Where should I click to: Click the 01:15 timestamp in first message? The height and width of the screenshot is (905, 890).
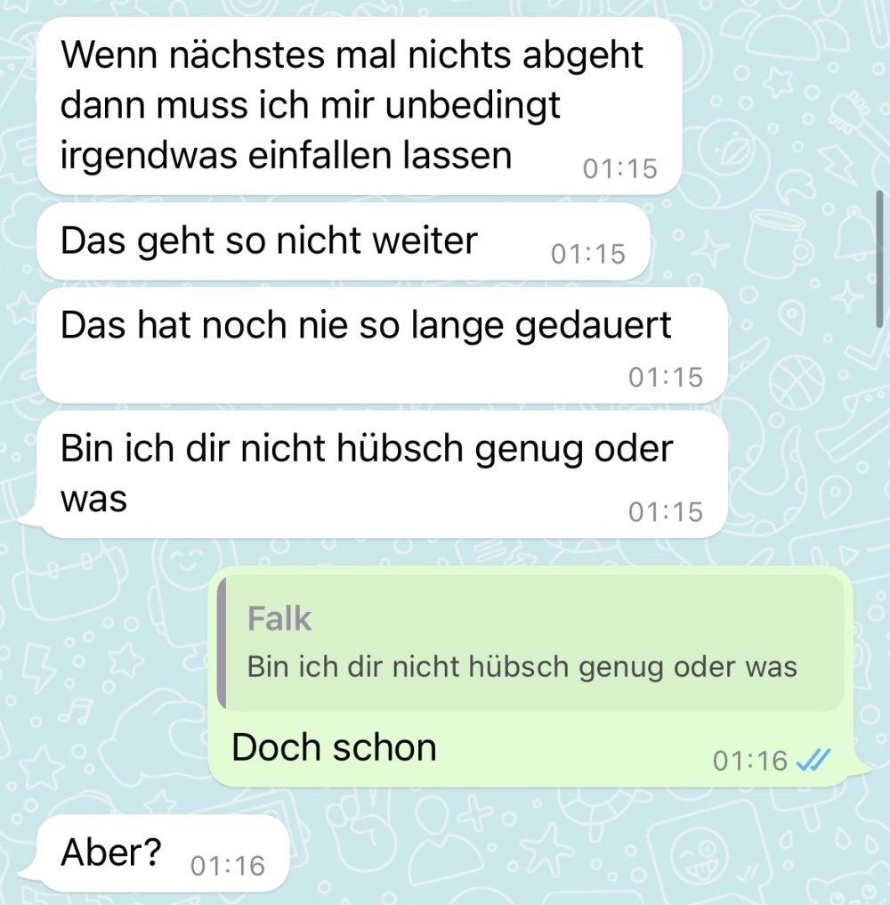point(620,168)
